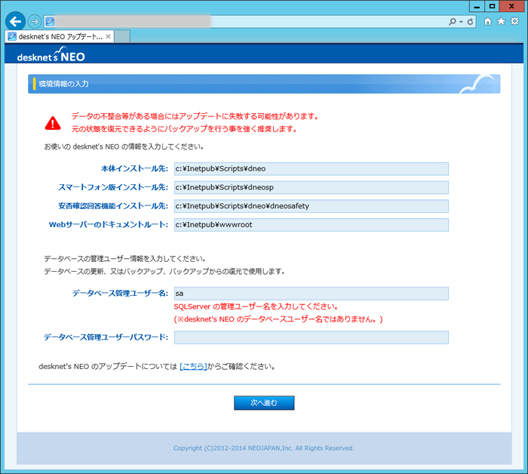Click the search magnifier icon in address bar
The height and width of the screenshot is (474, 528).
[452, 22]
